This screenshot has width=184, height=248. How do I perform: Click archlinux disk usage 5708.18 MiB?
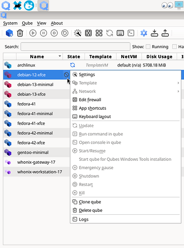pyautogui.click(x=154, y=65)
